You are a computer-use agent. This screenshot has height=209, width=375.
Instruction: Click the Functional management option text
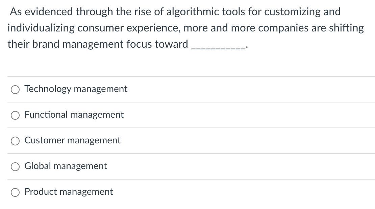click(x=74, y=115)
